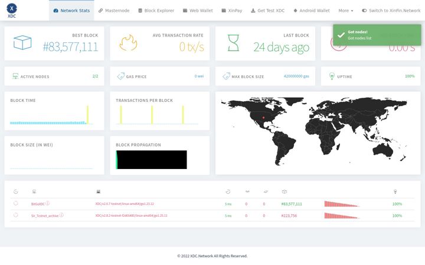This screenshot has width=425, height=265.
Task: Click the Block Time chart
Action: 51,115
